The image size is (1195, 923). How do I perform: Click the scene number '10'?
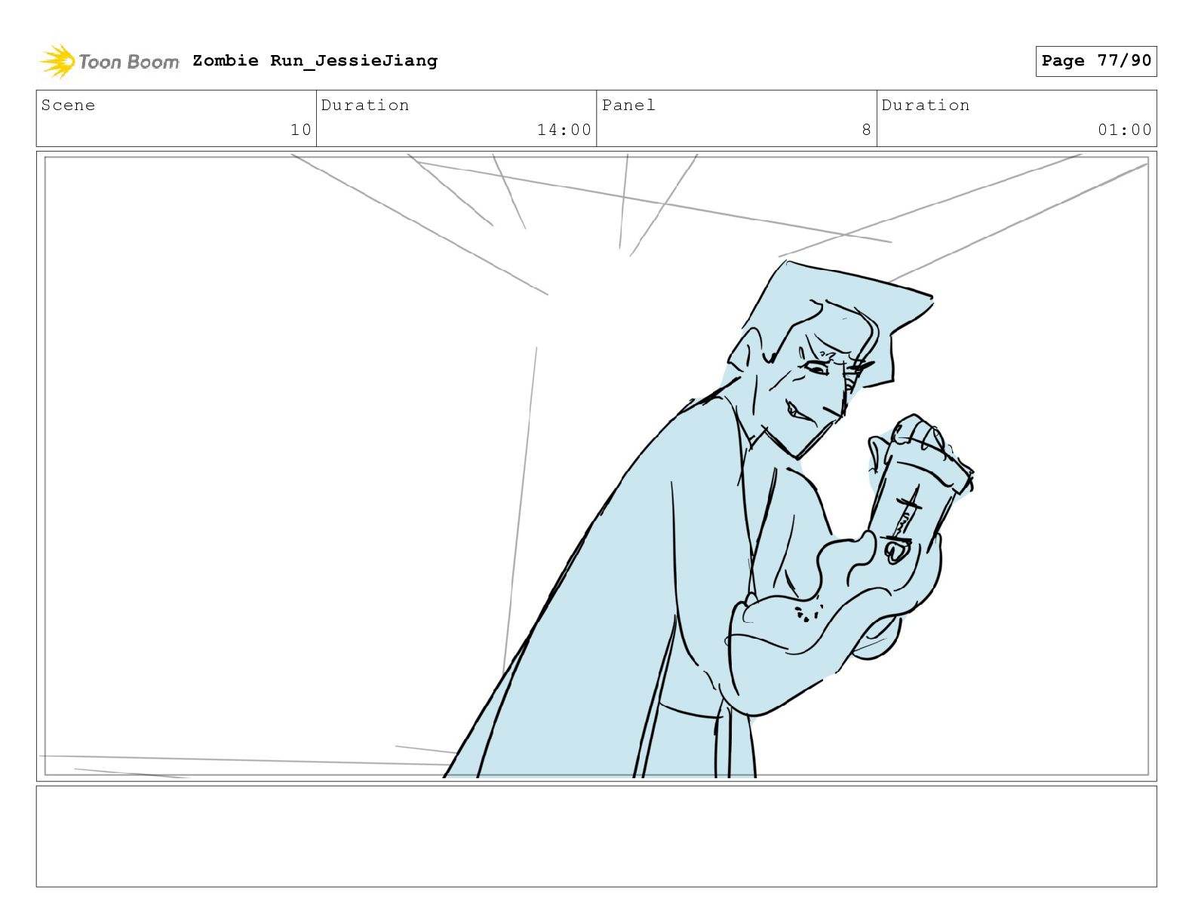[301, 130]
